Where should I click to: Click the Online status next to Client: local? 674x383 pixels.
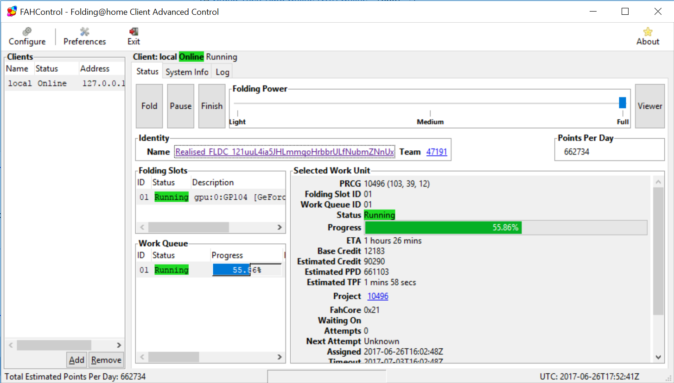[191, 57]
